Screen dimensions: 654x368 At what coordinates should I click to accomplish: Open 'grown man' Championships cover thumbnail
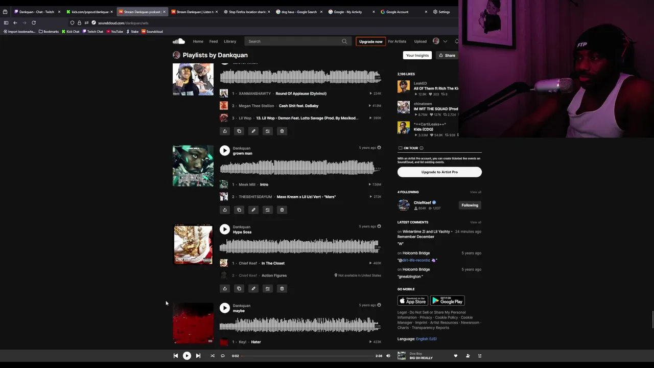(193, 166)
